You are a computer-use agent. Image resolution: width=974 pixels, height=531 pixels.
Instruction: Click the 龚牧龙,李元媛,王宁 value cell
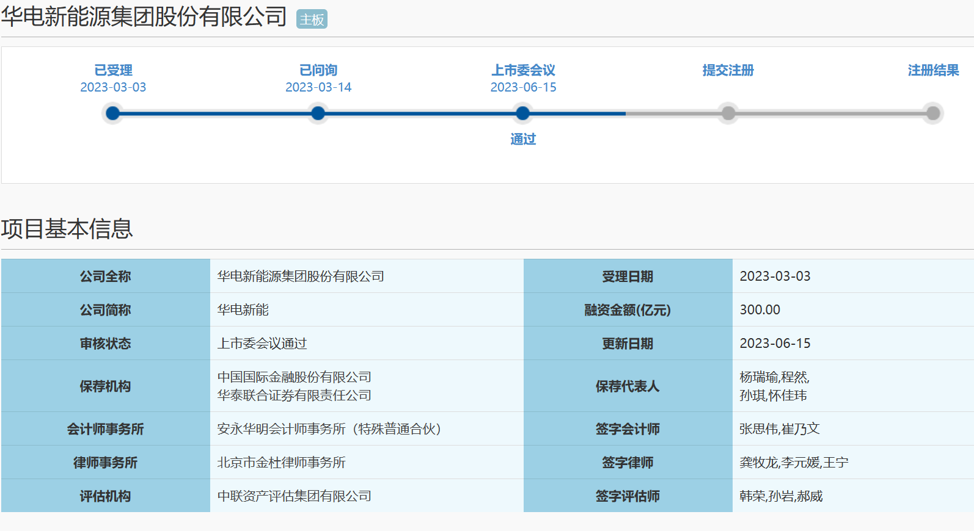point(853,462)
